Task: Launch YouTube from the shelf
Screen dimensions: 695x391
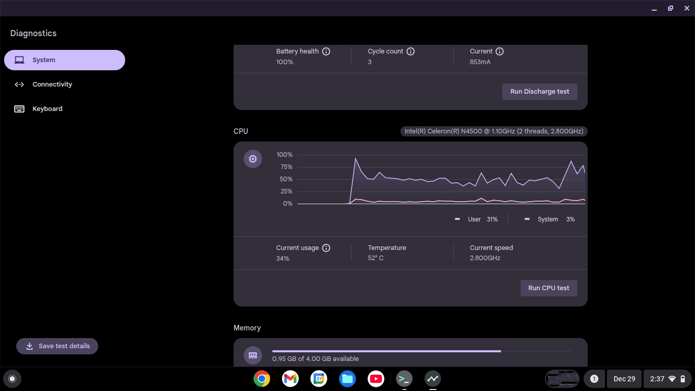Action: [x=376, y=379]
